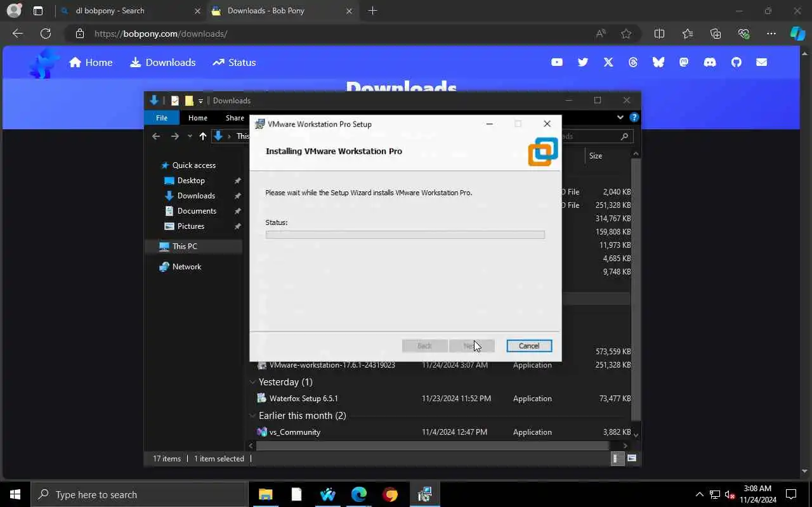Go to Home on Bob Pony site
Viewport: 812px width, 507px height.
click(91, 62)
